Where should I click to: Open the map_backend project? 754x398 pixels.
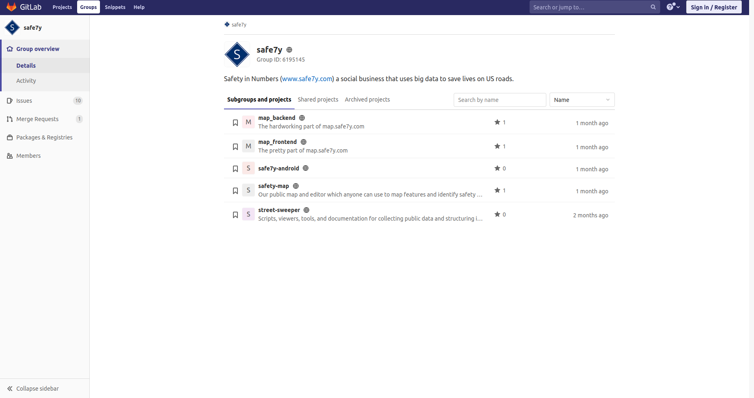coord(277,118)
